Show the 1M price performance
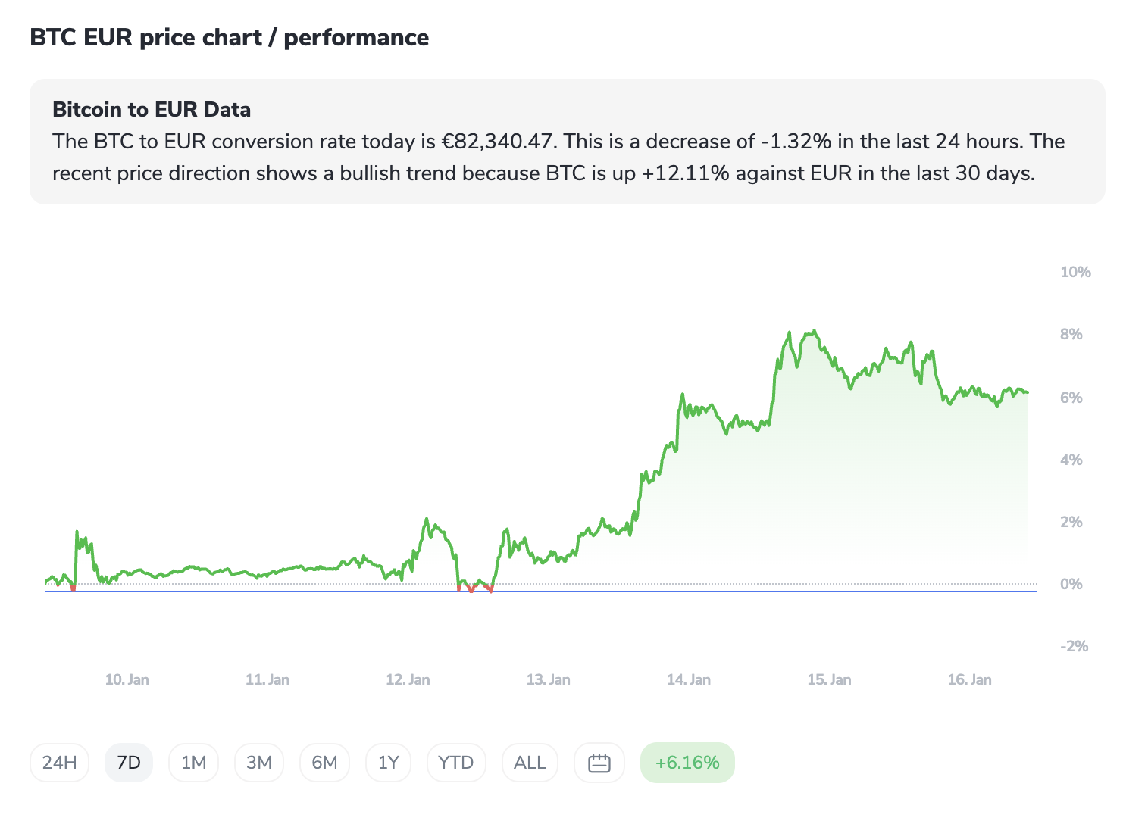The width and height of the screenshot is (1123, 824). click(194, 763)
